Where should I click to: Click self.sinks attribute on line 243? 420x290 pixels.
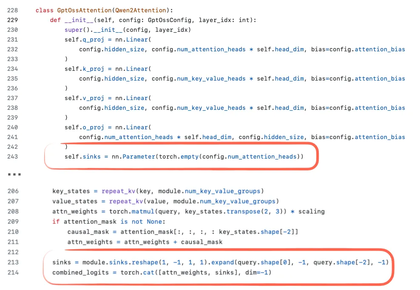click(x=82, y=156)
